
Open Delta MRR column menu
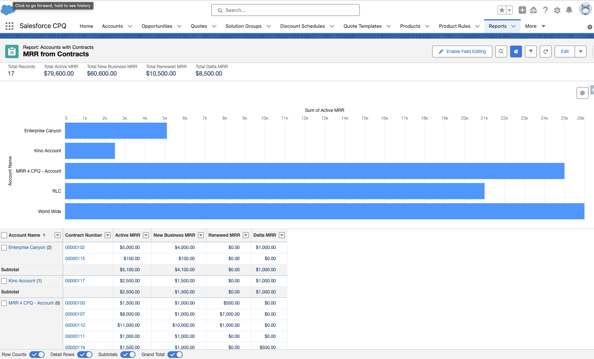(x=282, y=235)
